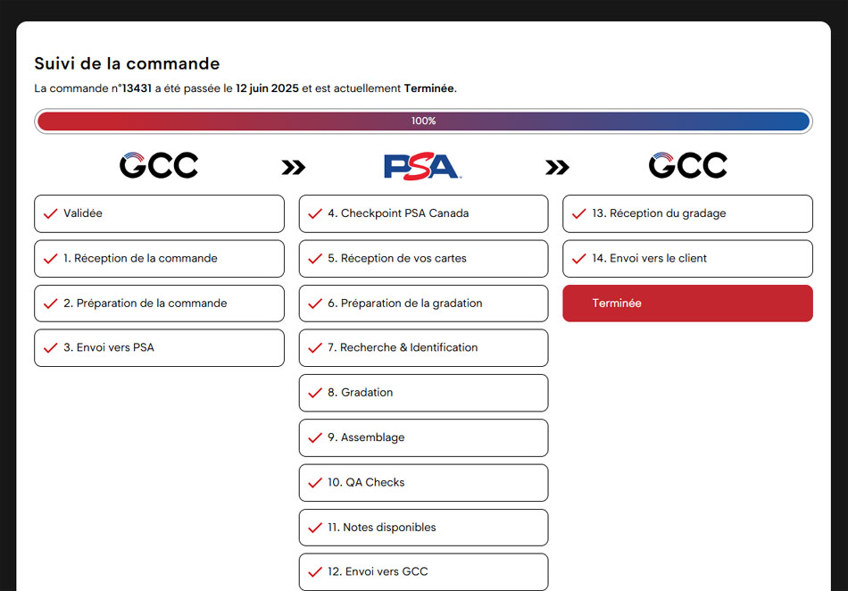Expand the 7. Recherche & Identification step
This screenshot has width=848, height=591.
click(x=423, y=347)
